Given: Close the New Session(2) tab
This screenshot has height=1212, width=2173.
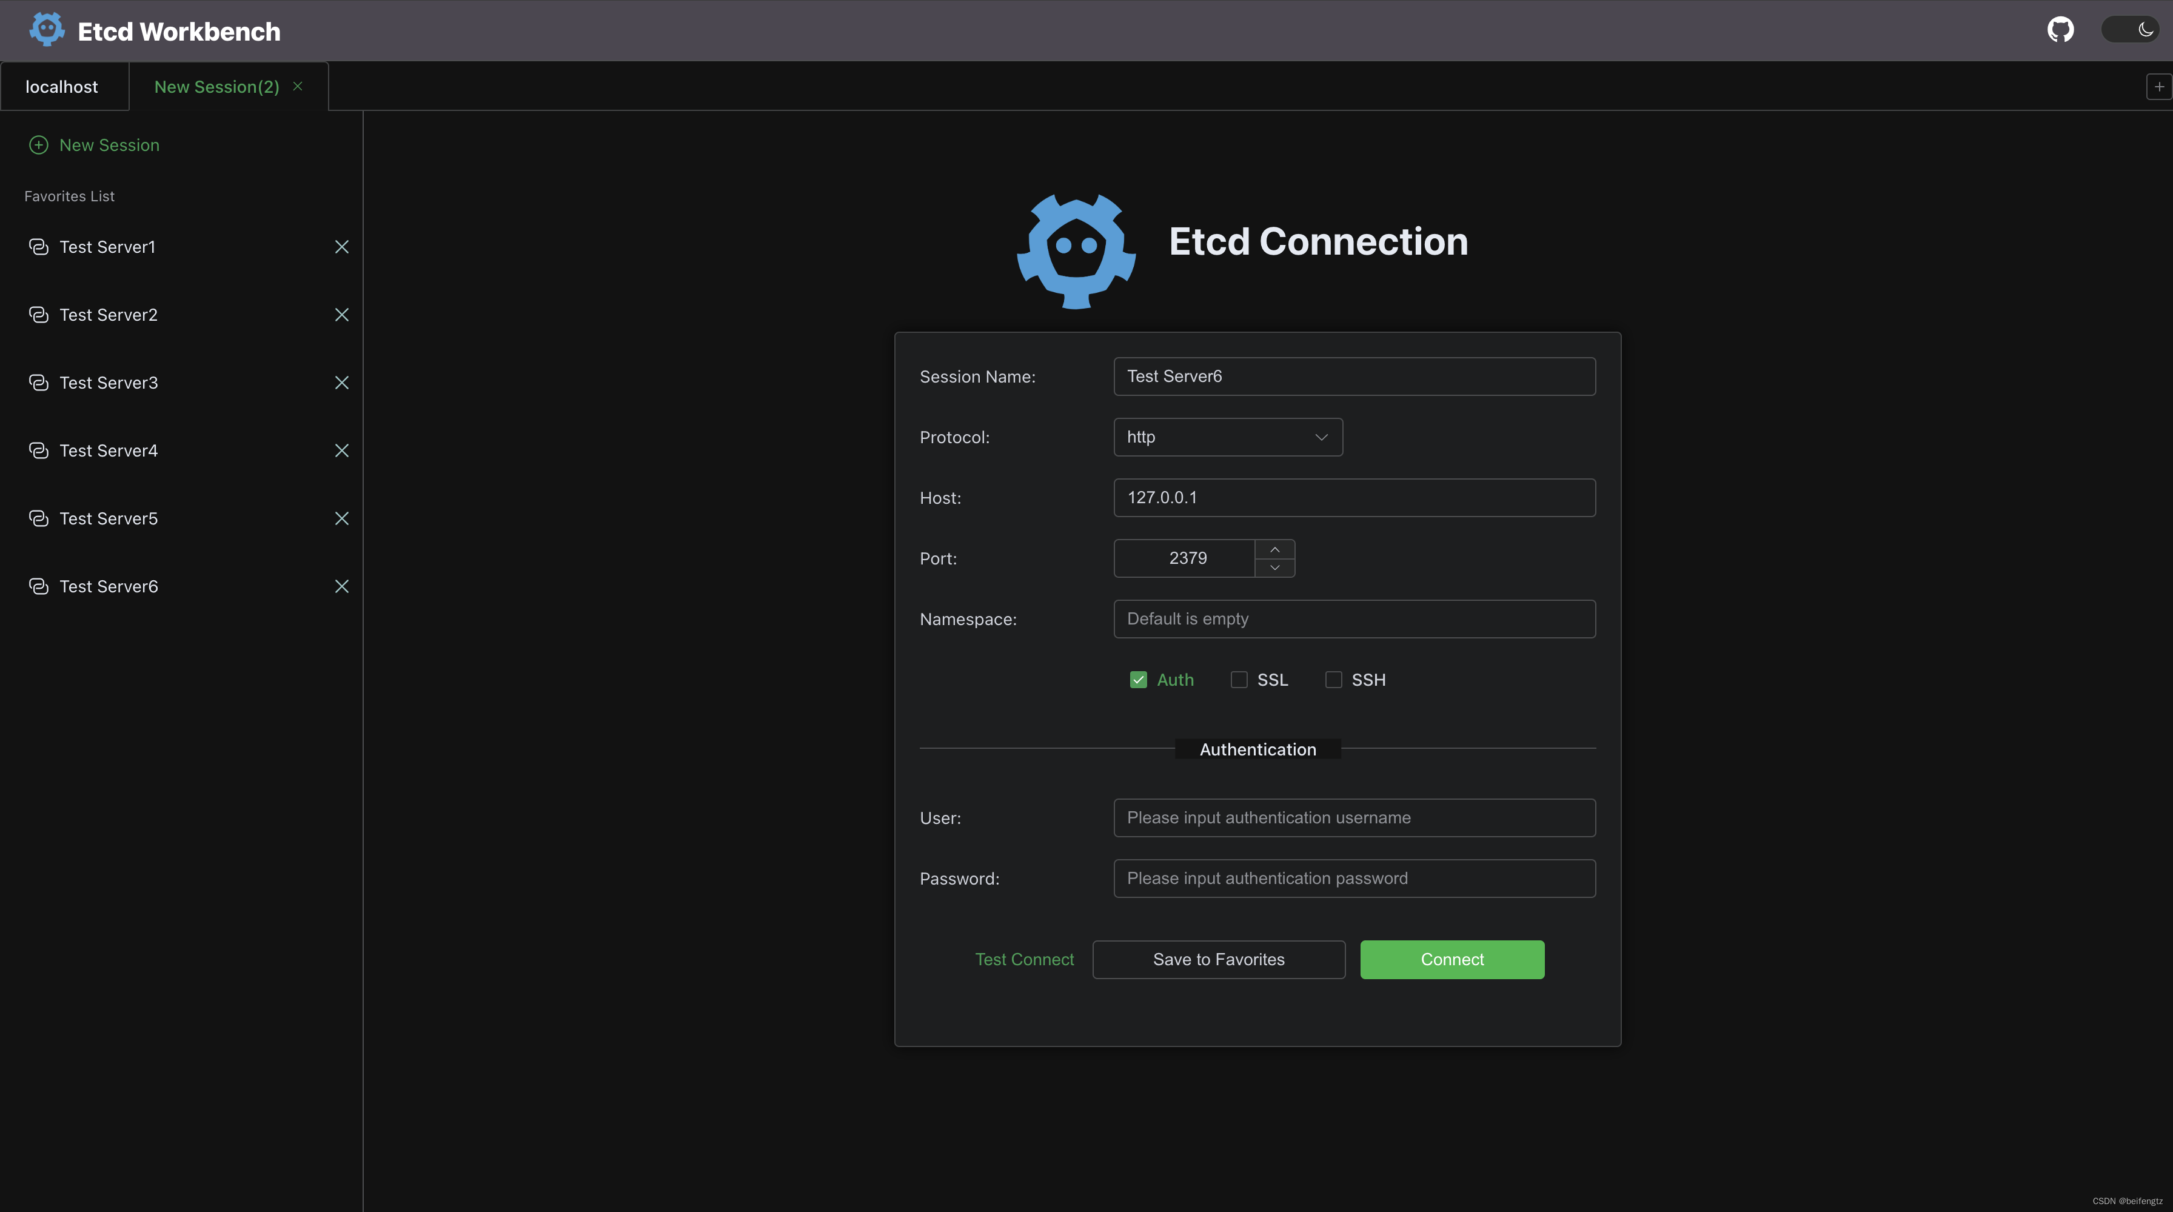Looking at the screenshot, I should click(x=298, y=86).
